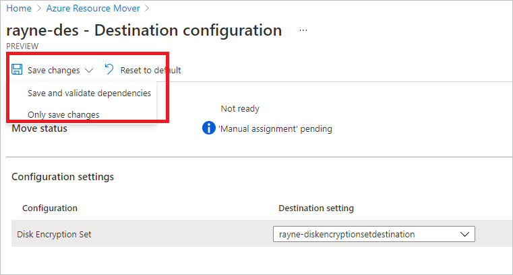Viewport: 513px width, 275px height.
Task: Click the Not ready status text
Action: [240, 109]
